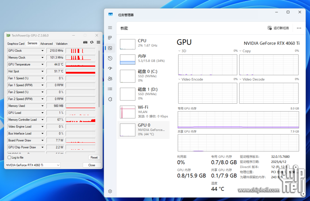Click the Close button in GPU-Z
The width and height of the screenshot is (310, 201).
(x=92, y=165)
